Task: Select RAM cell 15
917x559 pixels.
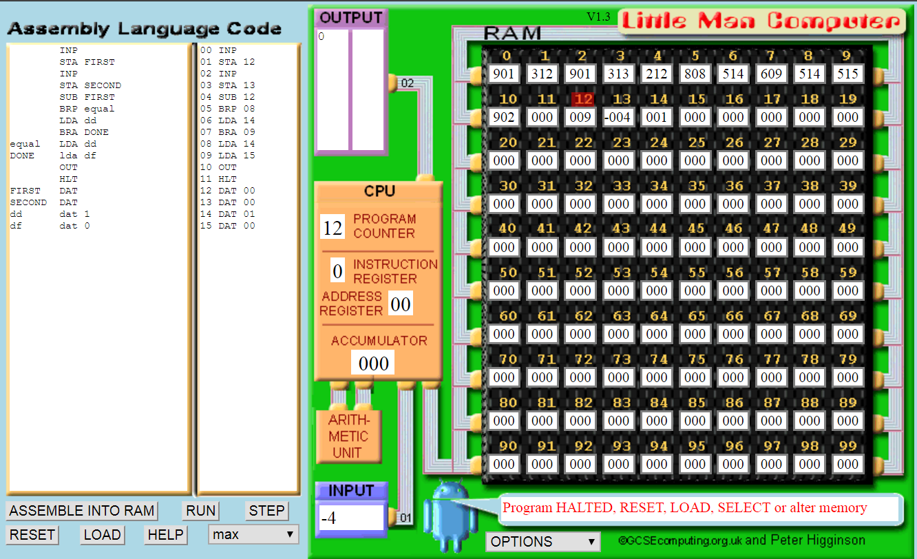Action: tap(695, 117)
